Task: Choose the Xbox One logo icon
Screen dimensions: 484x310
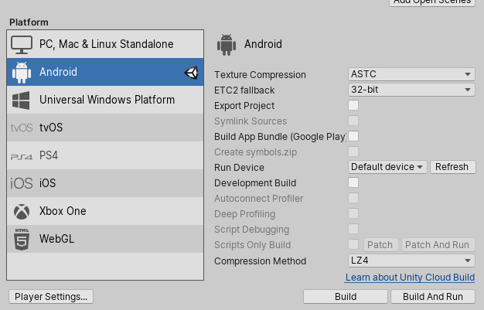Action: click(22, 212)
